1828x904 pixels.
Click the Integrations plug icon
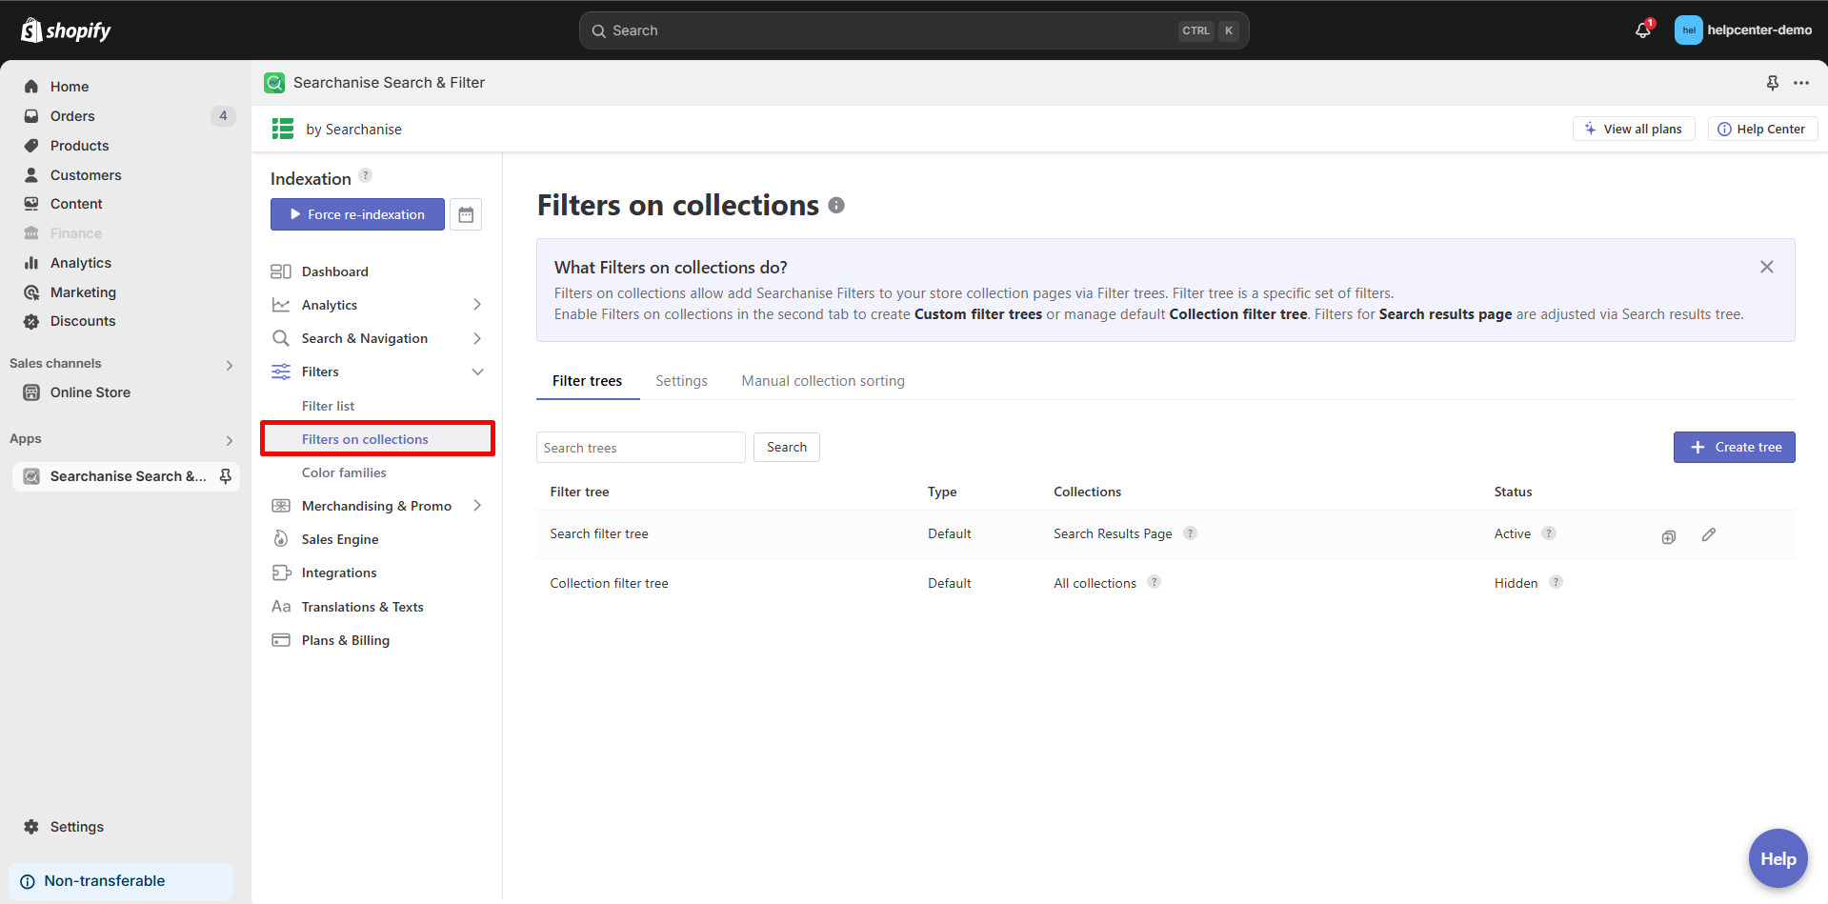(x=280, y=572)
